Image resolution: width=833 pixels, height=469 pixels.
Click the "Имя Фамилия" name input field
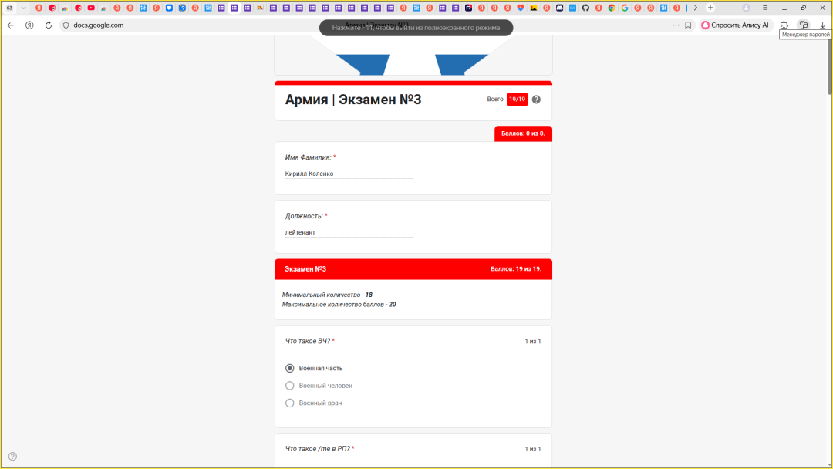[x=349, y=174]
